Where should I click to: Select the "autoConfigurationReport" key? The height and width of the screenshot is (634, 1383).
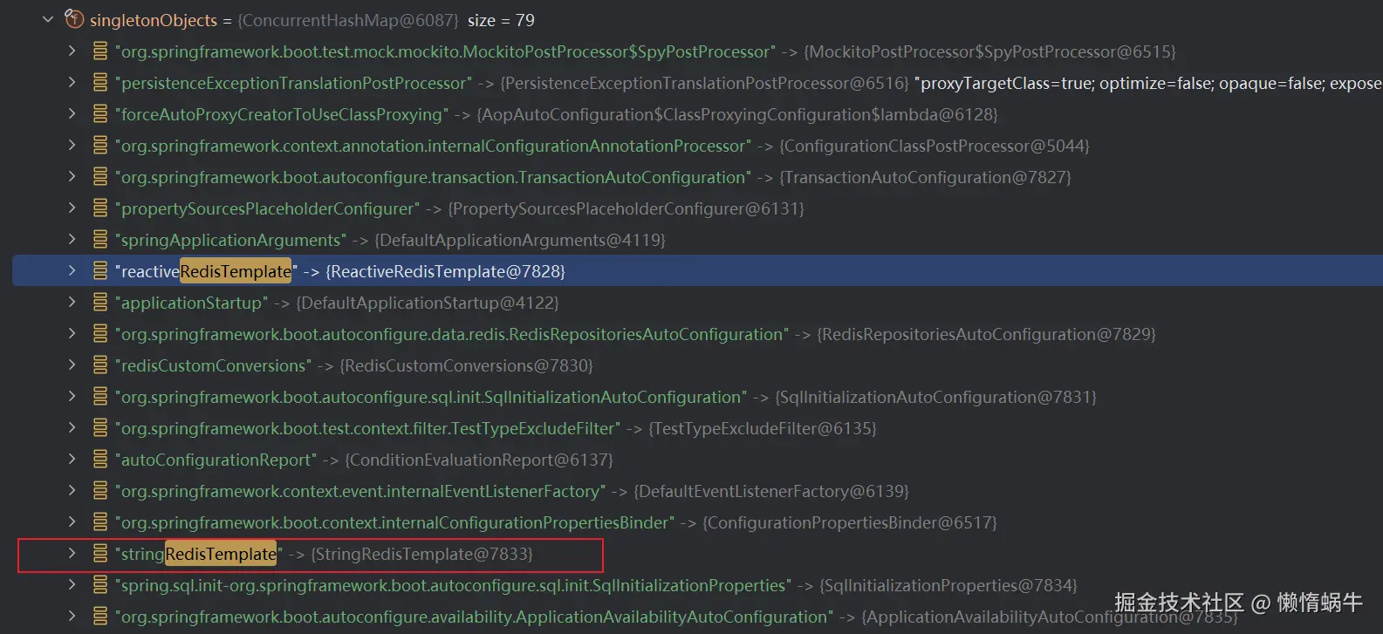click(x=216, y=460)
